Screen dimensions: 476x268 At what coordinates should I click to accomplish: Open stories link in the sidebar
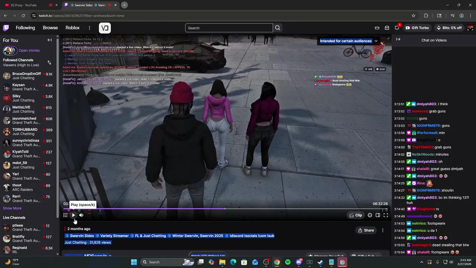point(29,51)
